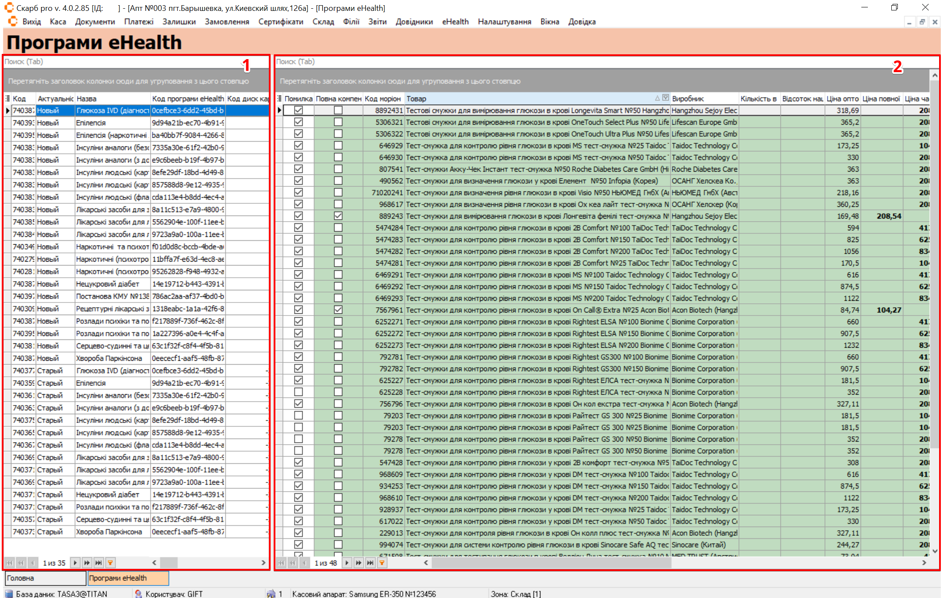Uncheck Повна компенсація for product 889243
The image size is (943, 598).
click(x=338, y=216)
